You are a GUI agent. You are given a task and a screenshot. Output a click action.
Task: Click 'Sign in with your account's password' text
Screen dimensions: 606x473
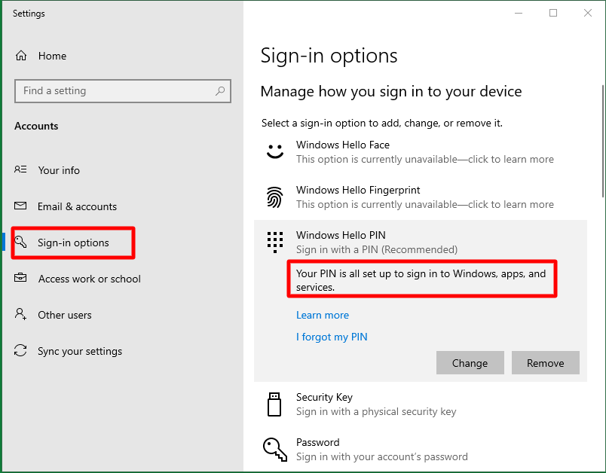[x=382, y=456]
